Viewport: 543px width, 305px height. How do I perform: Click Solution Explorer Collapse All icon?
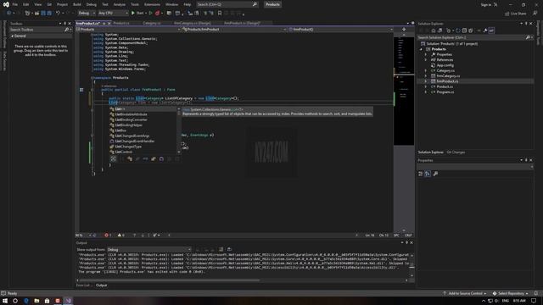[464, 30]
